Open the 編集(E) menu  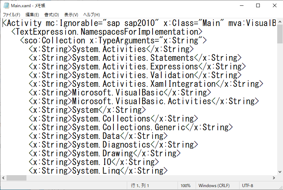[32, 15]
